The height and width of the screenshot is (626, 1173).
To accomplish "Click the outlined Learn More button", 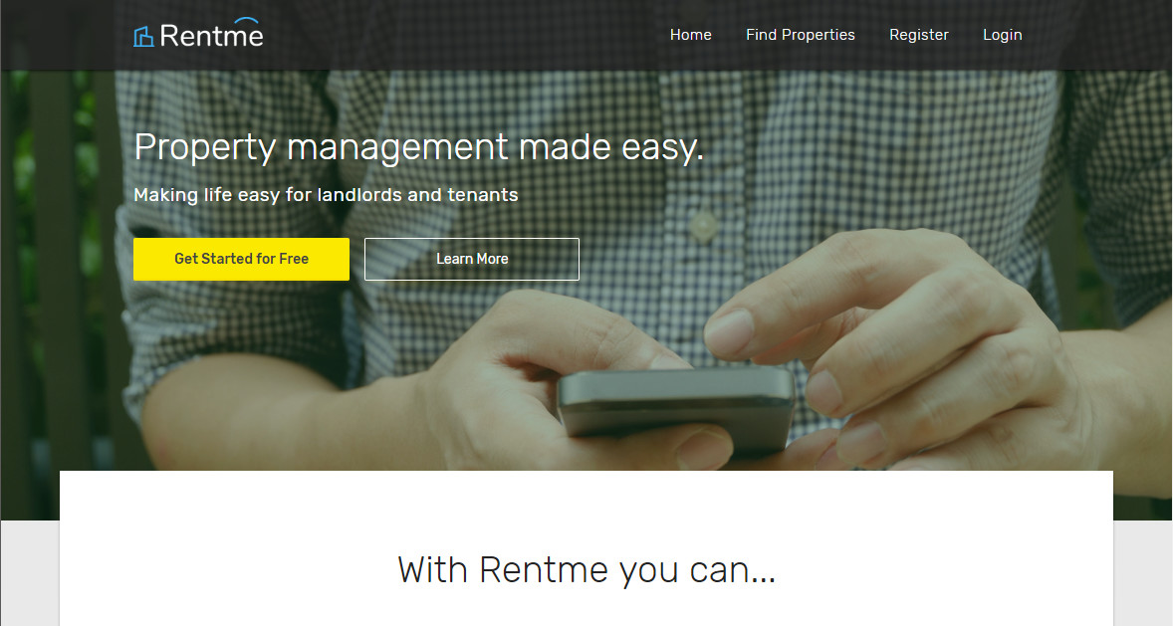I will [471, 259].
